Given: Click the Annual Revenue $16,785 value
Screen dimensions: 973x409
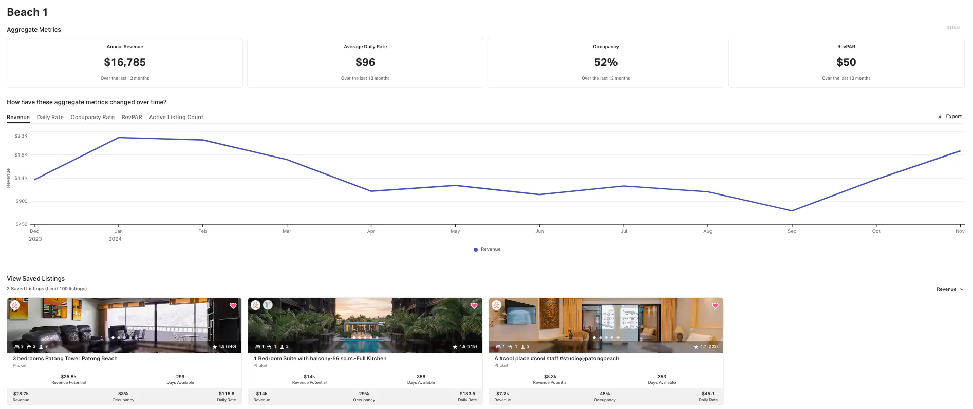Looking at the screenshot, I should 125,62.
